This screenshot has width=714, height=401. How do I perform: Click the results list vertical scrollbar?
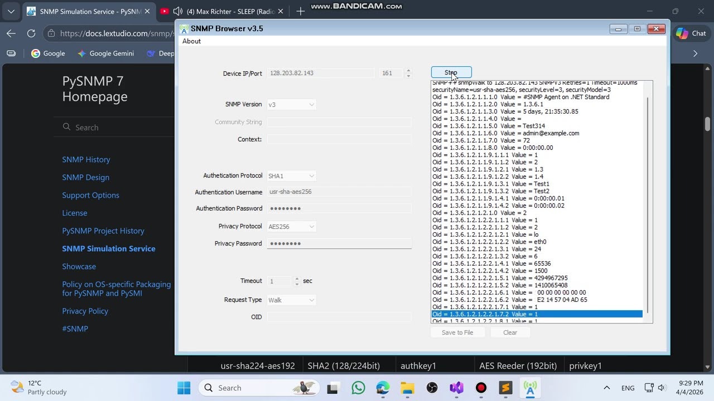(648, 205)
